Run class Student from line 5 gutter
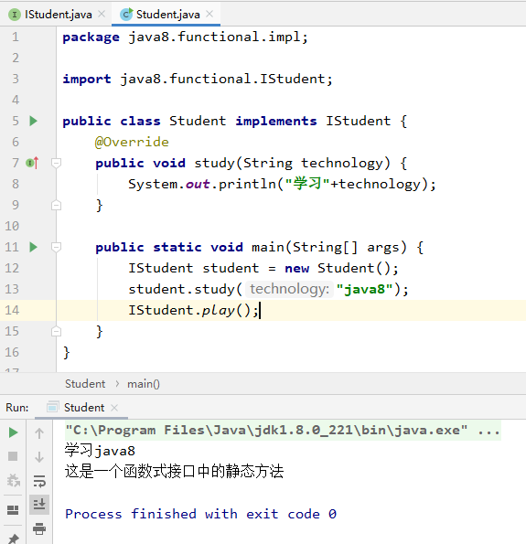The height and width of the screenshot is (544, 526). [x=33, y=121]
